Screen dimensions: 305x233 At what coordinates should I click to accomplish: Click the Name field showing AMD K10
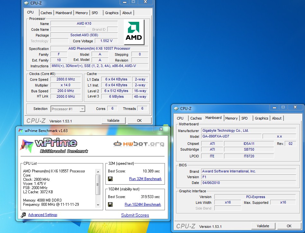point(84,23)
